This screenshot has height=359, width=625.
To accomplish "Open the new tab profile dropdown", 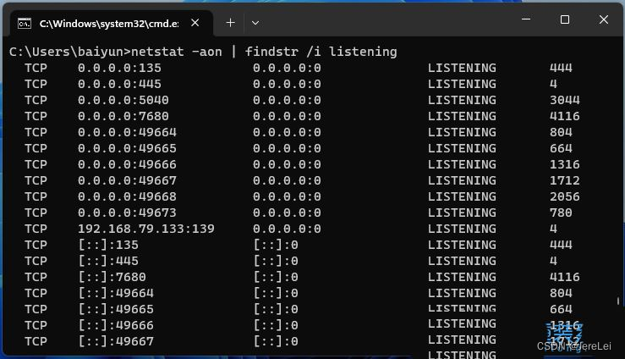I will [255, 23].
